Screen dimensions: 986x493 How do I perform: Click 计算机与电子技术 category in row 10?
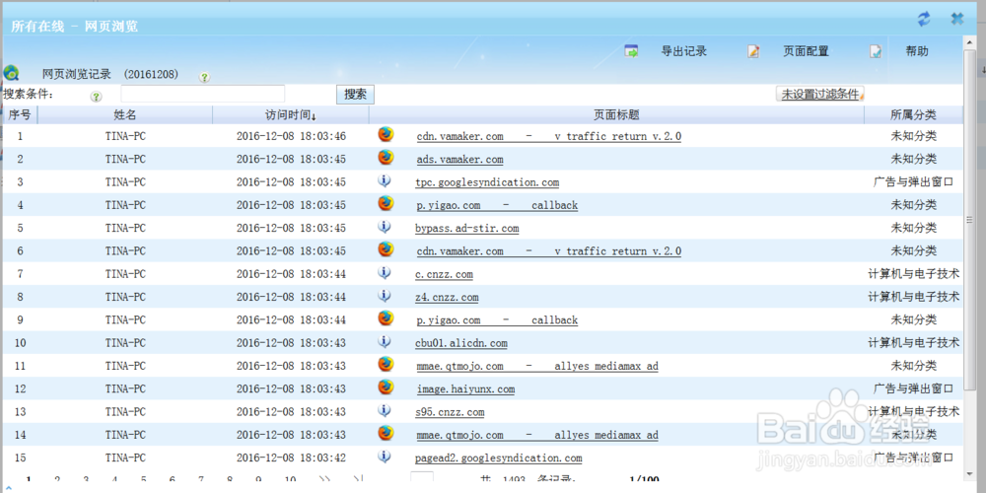pos(914,343)
